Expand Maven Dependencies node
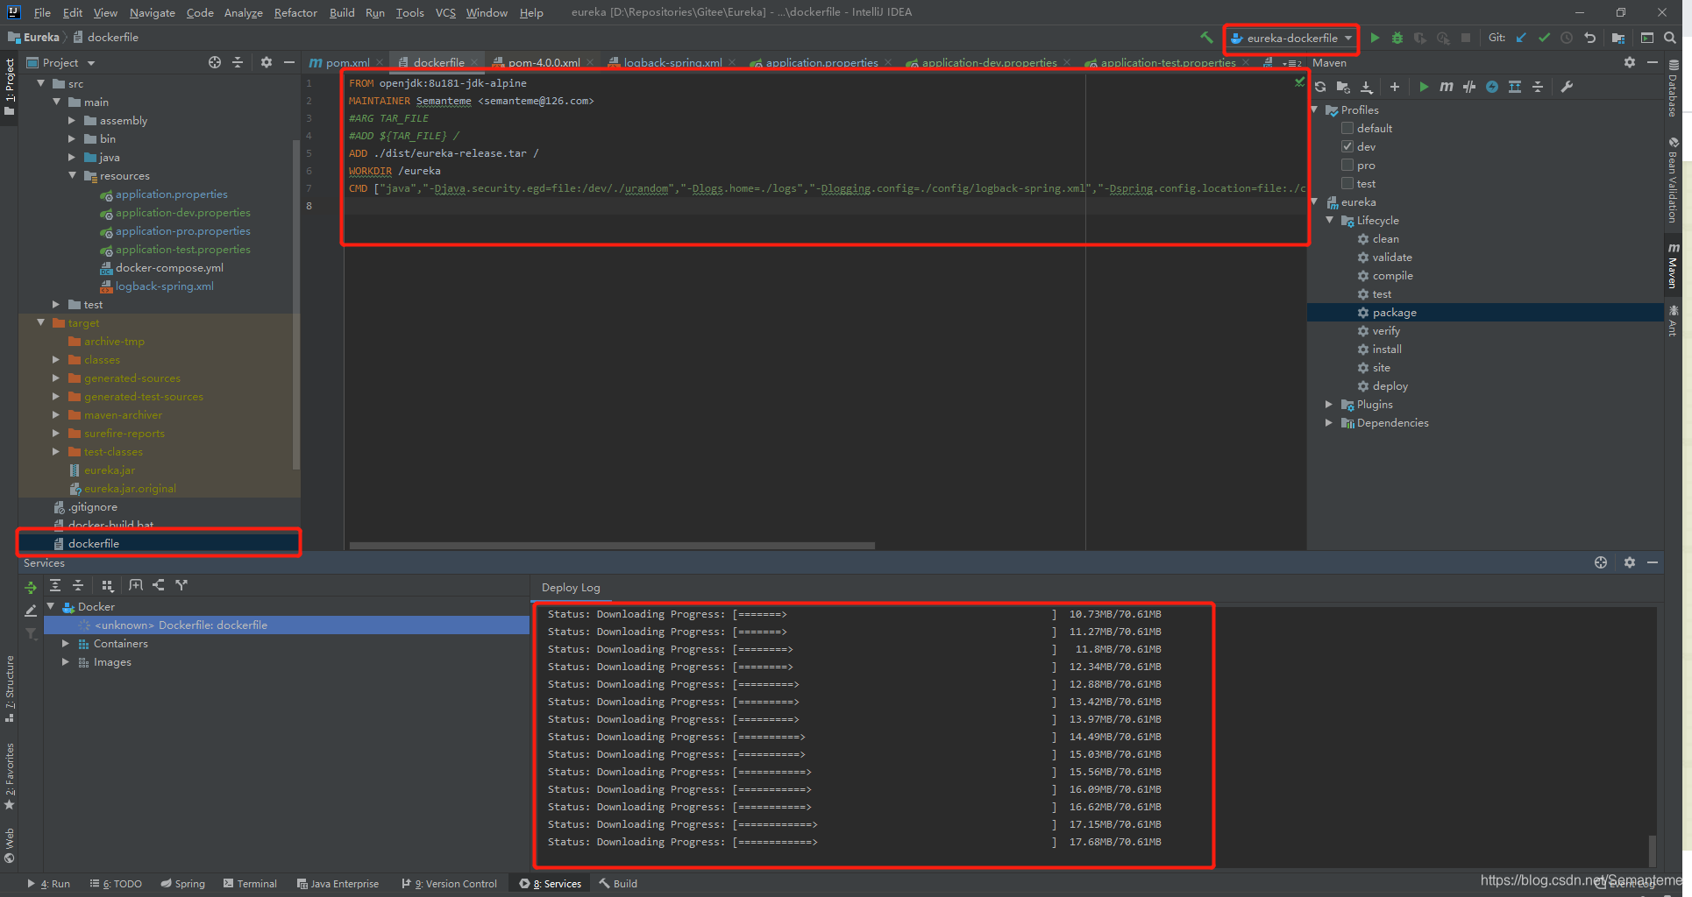The image size is (1692, 897). tap(1329, 422)
